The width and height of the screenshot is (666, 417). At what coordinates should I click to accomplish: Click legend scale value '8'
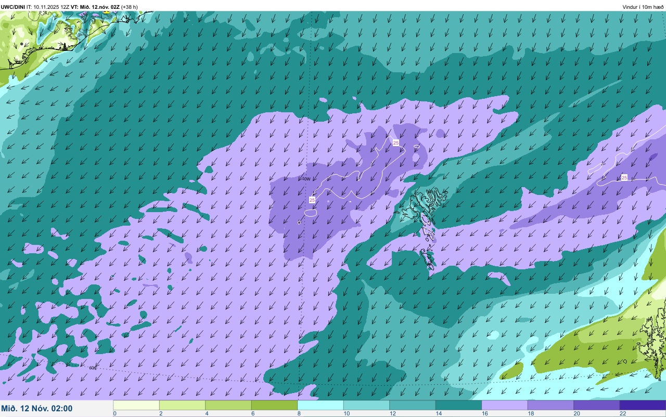(x=299, y=414)
